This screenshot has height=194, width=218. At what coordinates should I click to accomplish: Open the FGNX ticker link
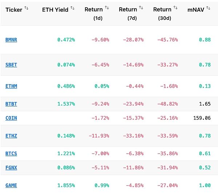tap(11, 167)
